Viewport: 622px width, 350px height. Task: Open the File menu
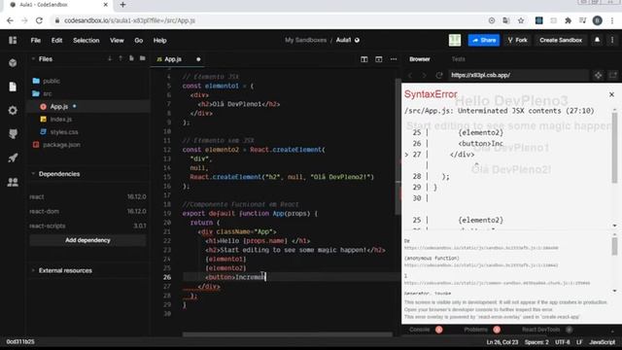(x=36, y=41)
